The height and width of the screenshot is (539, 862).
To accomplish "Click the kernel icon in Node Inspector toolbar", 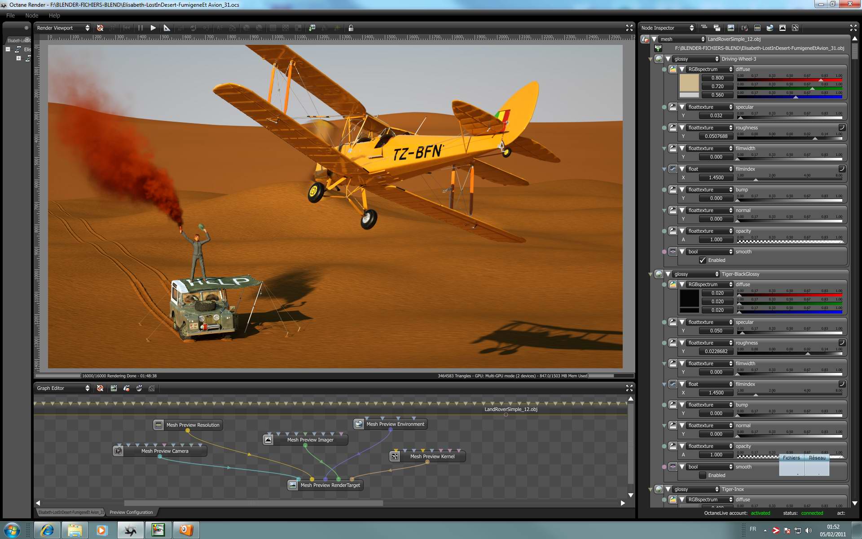I will [795, 28].
